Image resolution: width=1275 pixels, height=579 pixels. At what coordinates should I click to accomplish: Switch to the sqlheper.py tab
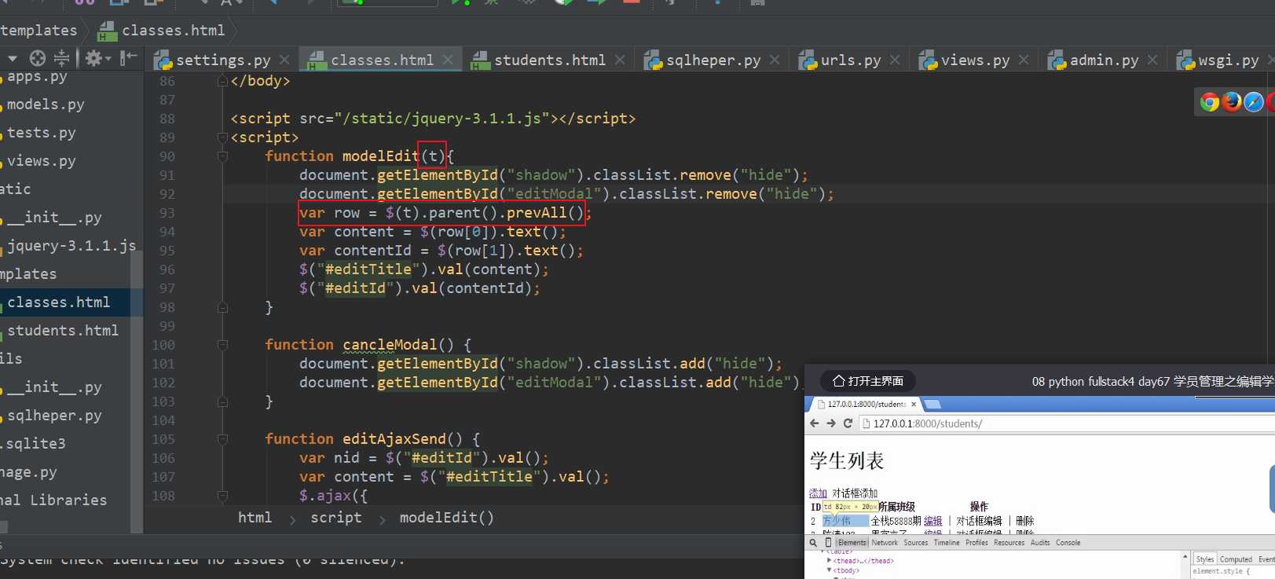[713, 60]
